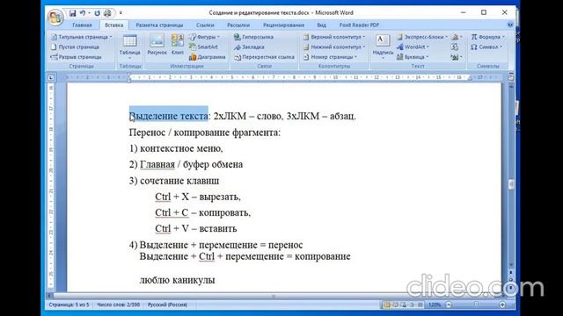
Task: Zoom out with the minus button
Action: pyautogui.click(x=449, y=305)
